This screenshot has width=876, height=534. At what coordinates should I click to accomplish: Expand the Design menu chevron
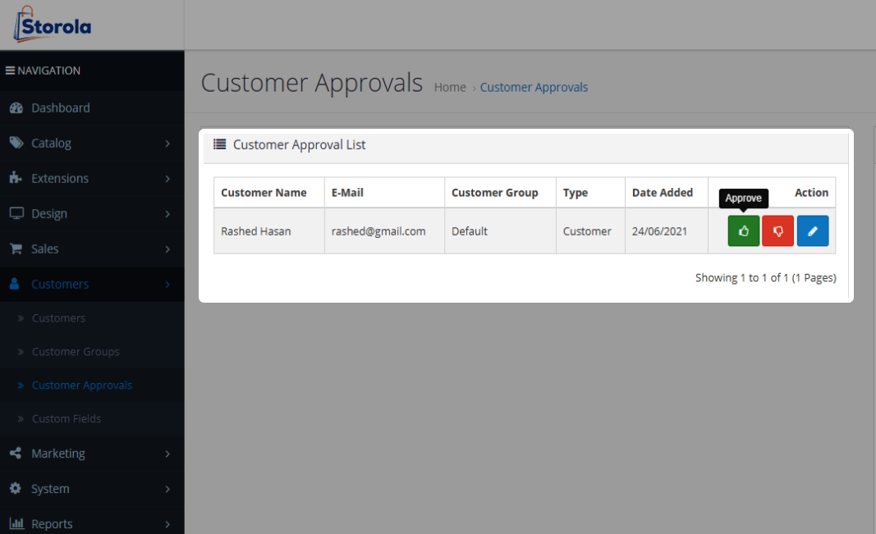(x=167, y=214)
